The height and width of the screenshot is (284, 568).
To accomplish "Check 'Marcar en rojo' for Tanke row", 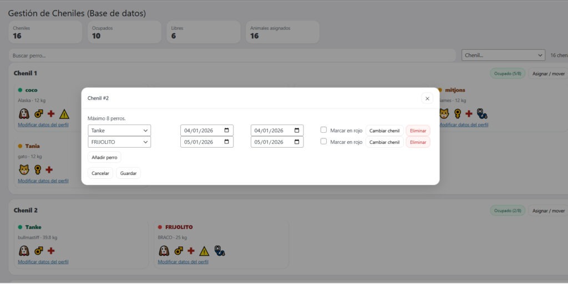I will coord(323,130).
